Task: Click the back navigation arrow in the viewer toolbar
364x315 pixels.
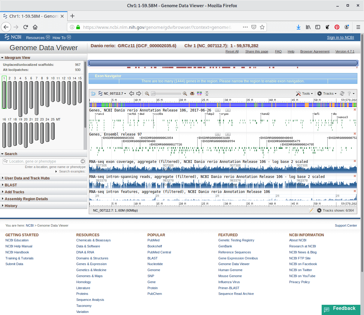Action: (x=132, y=93)
